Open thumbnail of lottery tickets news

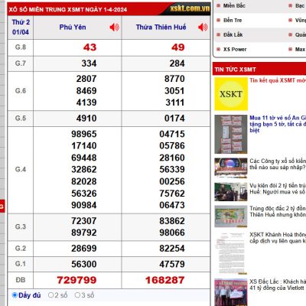[x=231, y=134]
